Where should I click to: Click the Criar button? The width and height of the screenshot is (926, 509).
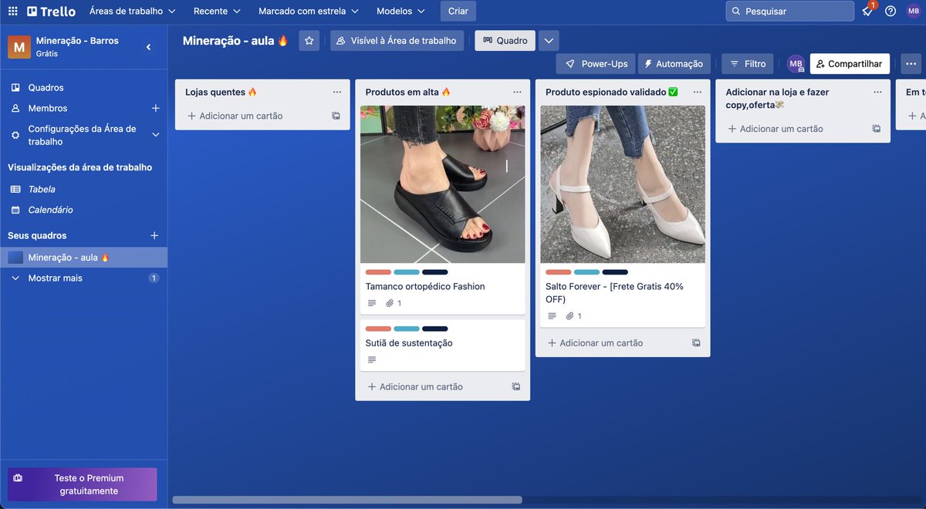tap(458, 12)
